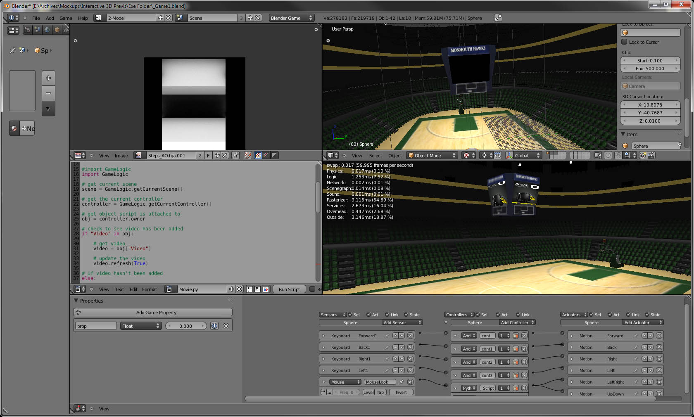This screenshot has height=417, width=694.
Task: Enable syntax highlighting with the ab icon
Action: pos(266,289)
